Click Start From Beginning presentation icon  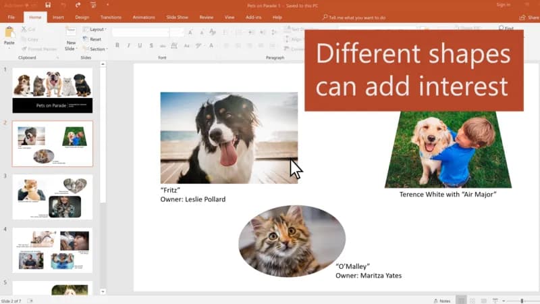(94, 5)
